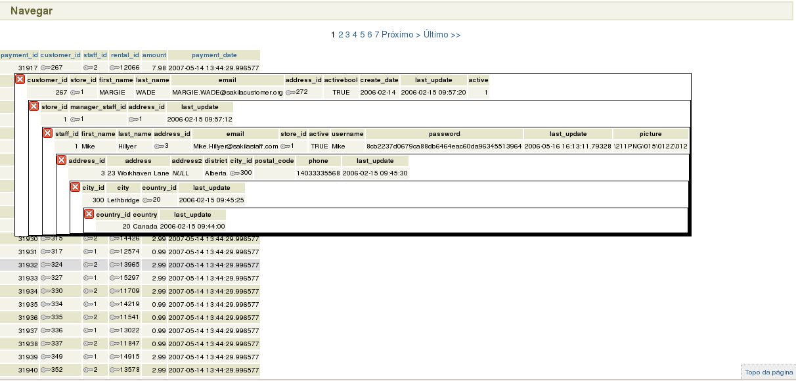Close the country_id nested panel
This screenshot has height=381, width=796.
pos(89,214)
